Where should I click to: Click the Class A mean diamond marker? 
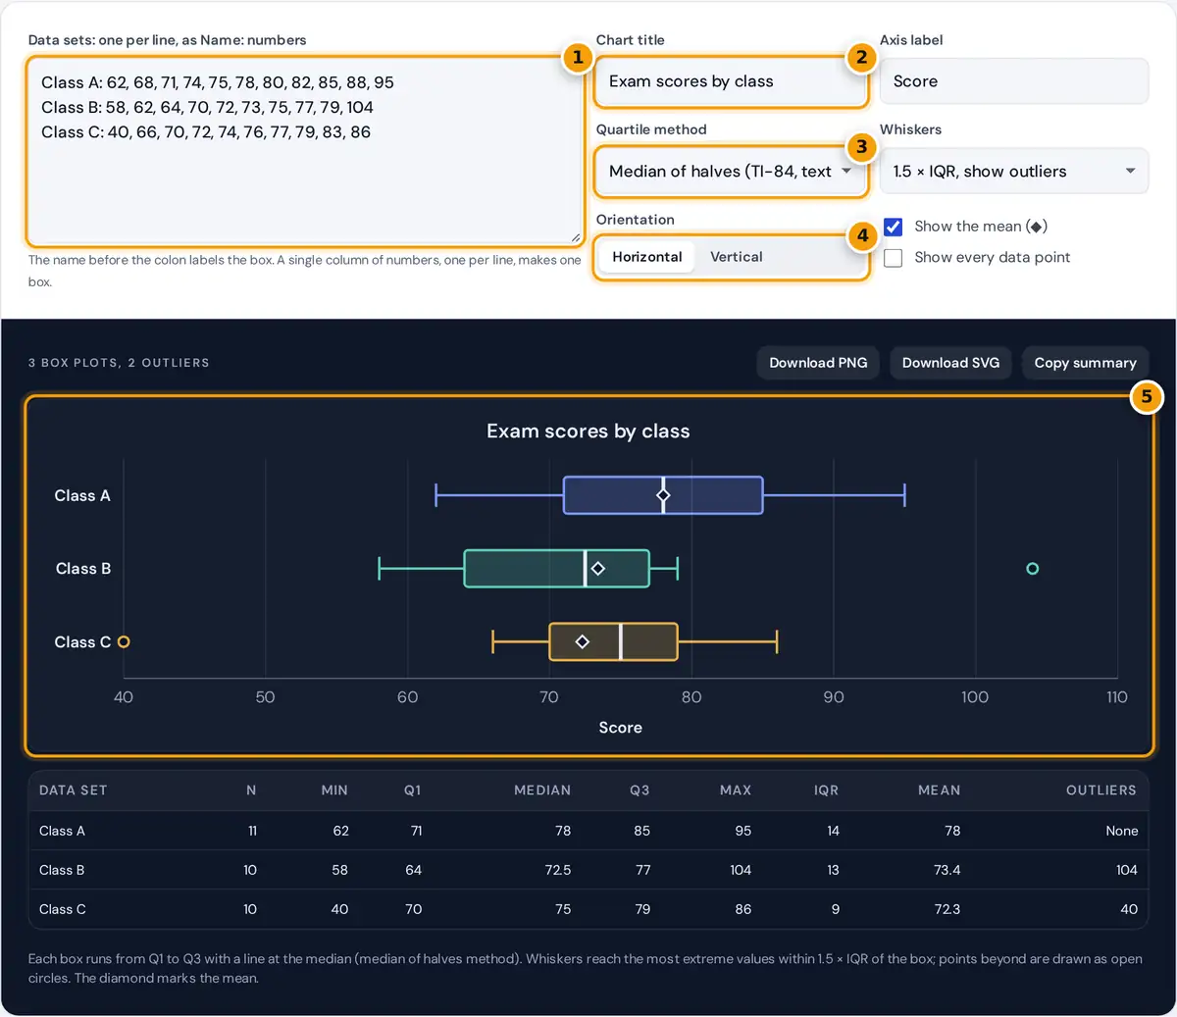[663, 495]
